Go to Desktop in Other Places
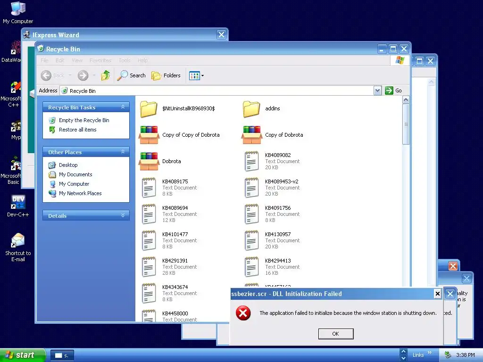The image size is (483, 362). click(68, 165)
